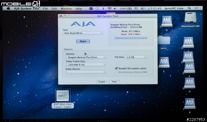
Task: Open the File Size dropdown
Action: click(136, 57)
